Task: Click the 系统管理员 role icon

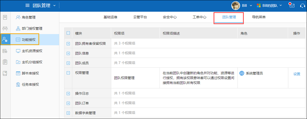Action: [242, 73]
